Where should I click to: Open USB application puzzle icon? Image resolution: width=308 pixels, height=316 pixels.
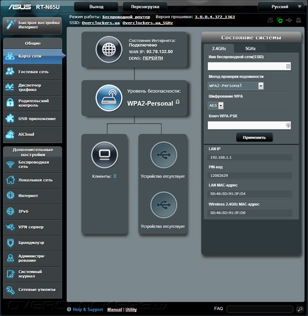click(x=10, y=118)
